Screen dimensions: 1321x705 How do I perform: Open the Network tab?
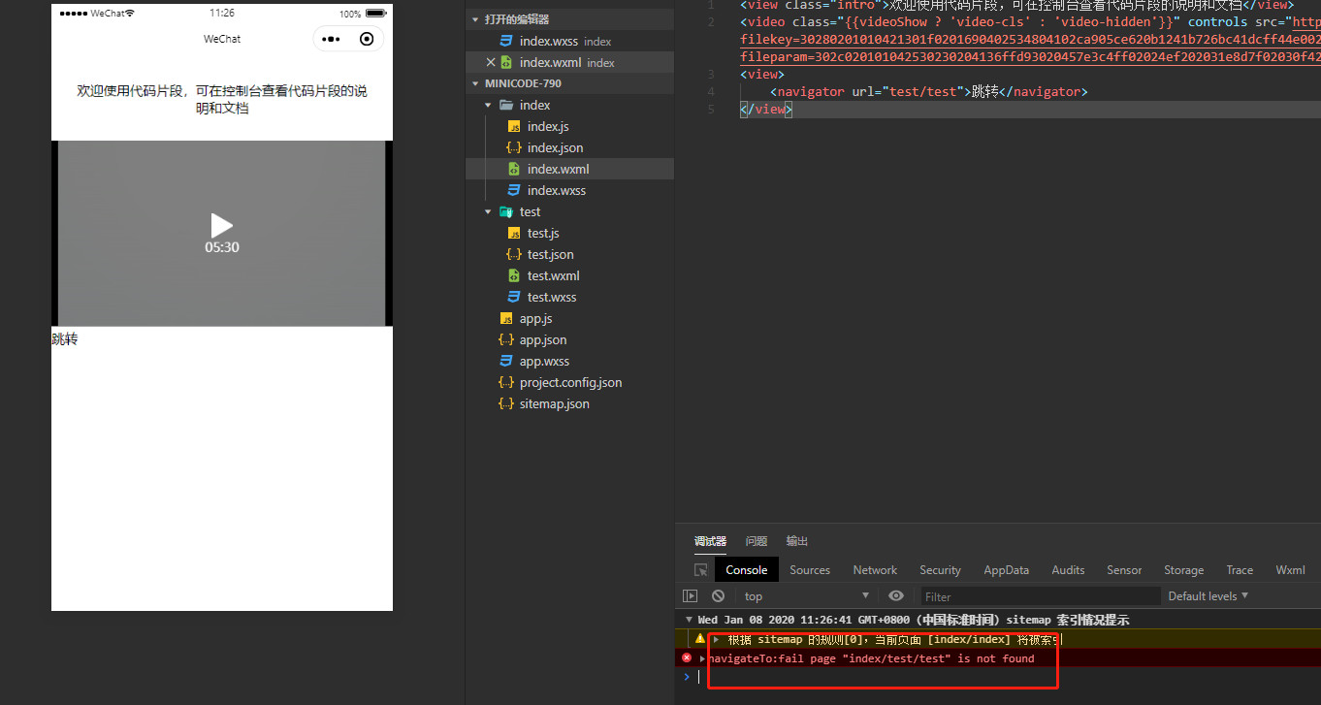[x=875, y=570]
